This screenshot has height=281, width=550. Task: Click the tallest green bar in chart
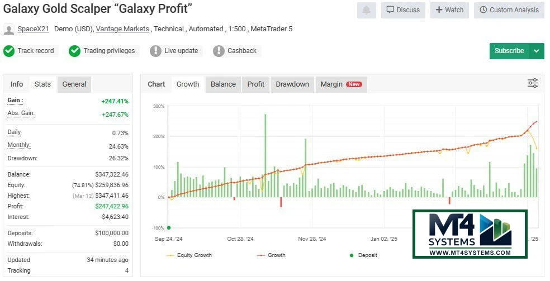pyautogui.click(x=265, y=155)
